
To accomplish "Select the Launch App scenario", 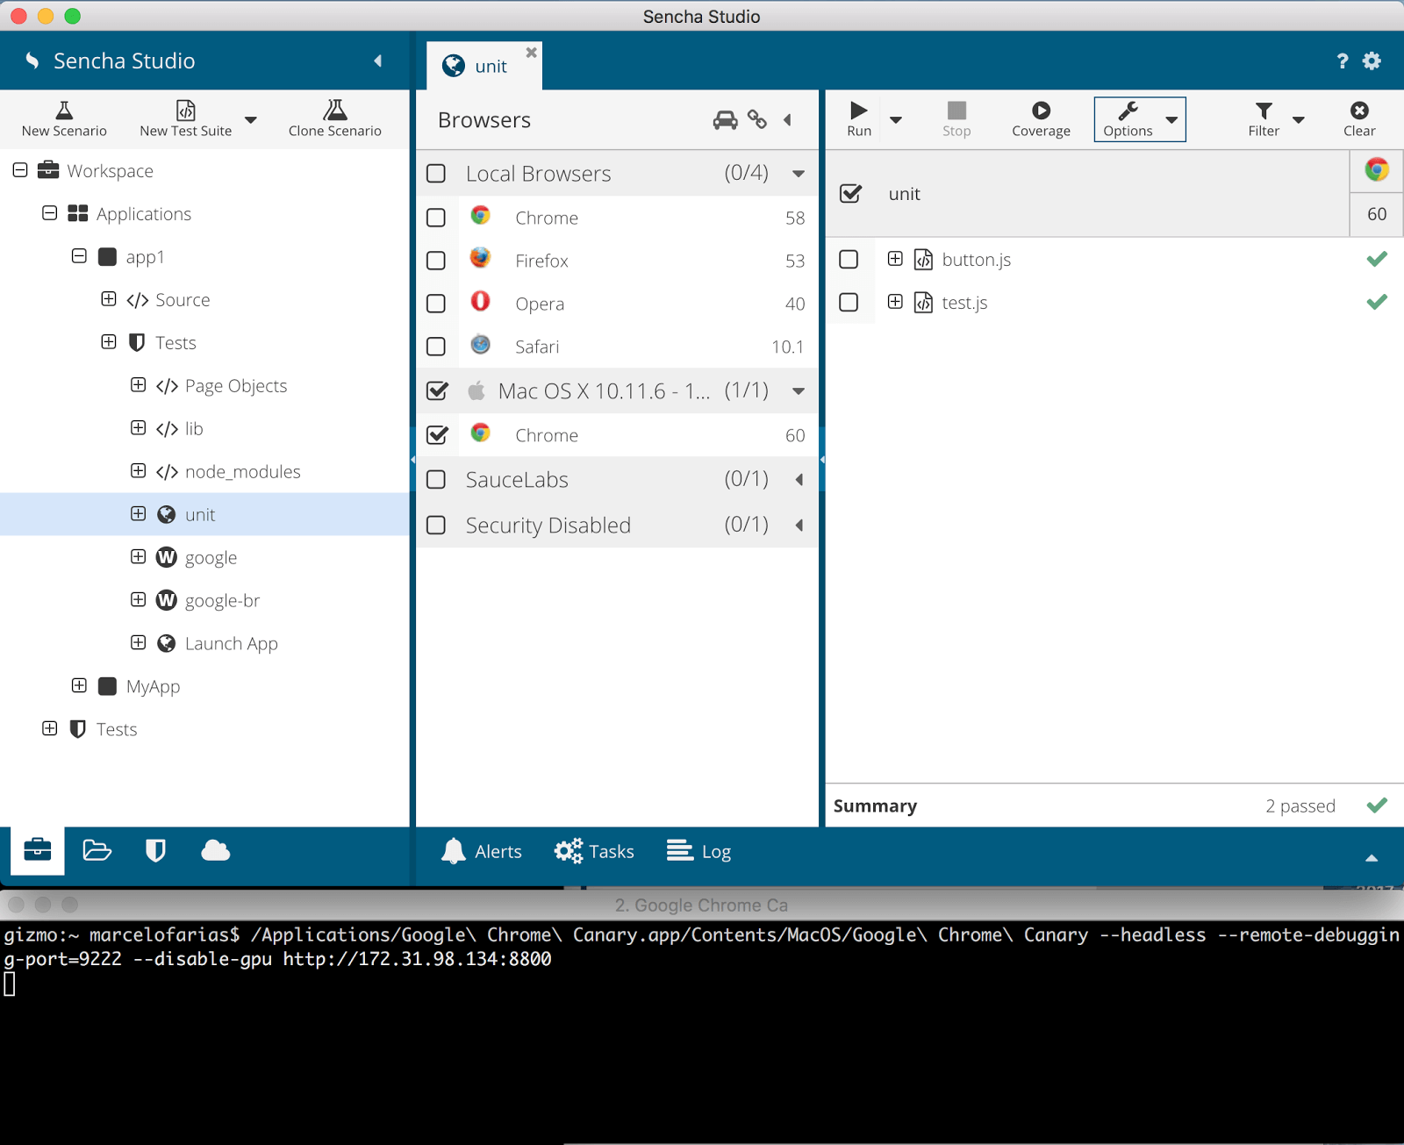I will [232, 644].
